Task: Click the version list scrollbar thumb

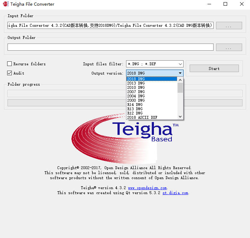Action: pos(180,88)
